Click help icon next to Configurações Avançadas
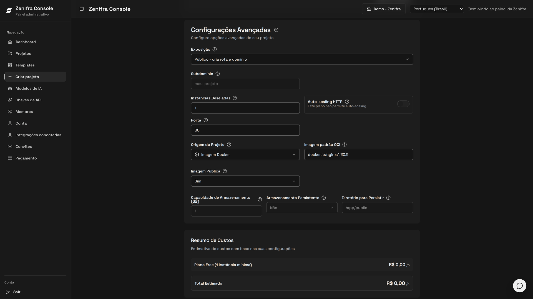 [x=276, y=30]
